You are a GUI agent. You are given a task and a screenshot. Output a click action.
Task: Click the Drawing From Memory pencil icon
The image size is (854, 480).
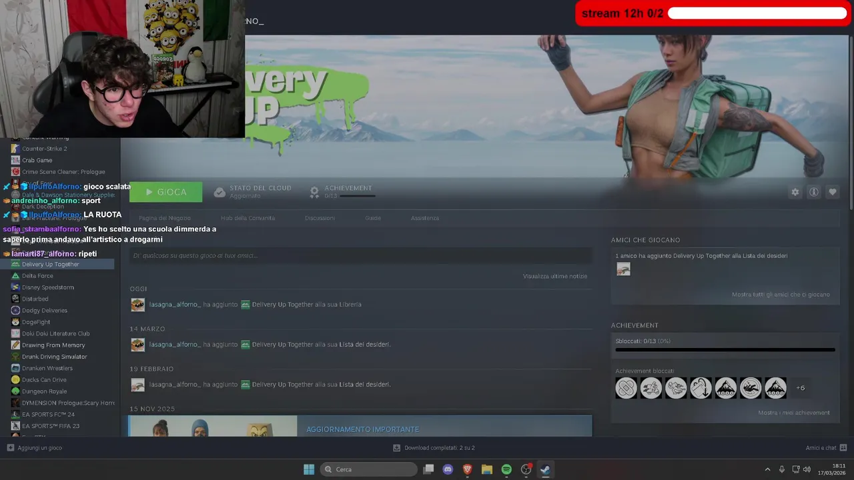[15, 345]
